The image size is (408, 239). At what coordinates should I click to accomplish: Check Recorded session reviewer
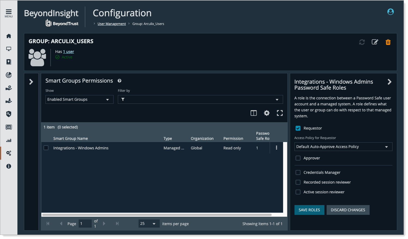pyautogui.click(x=298, y=182)
